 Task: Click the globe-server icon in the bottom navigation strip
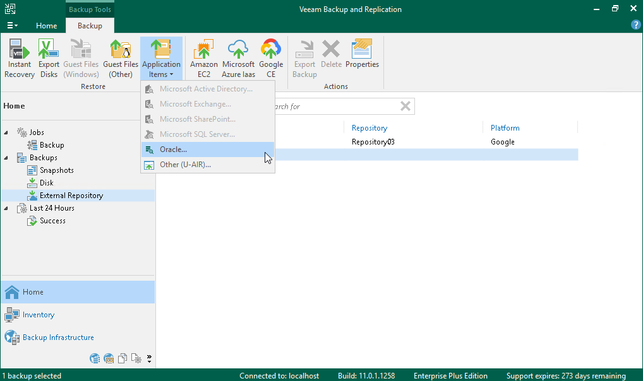click(95, 359)
